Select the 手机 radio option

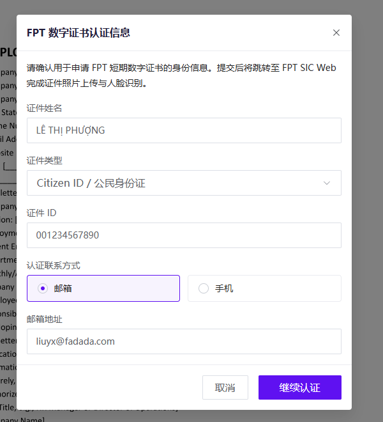pyautogui.click(x=264, y=288)
